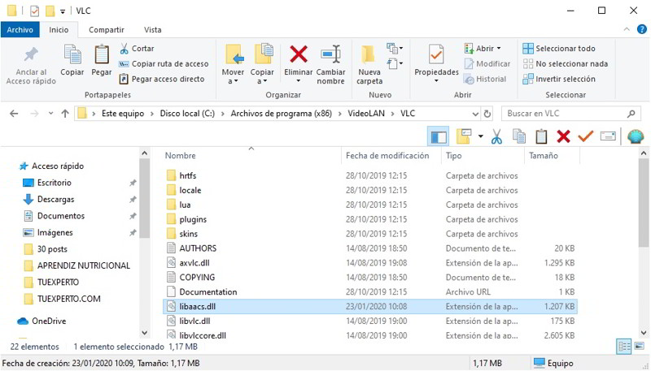Viewport: 651px width, 371px height.
Task: Expand the Abrir dropdown arrow
Action: point(499,49)
